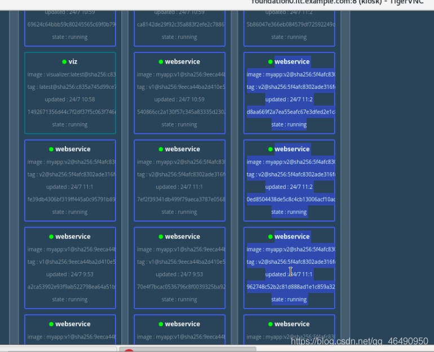434x352 pixels.
Task: Click container ID 962748c52b2c81d888ad1e1c859a32
Action: [291, 287]
